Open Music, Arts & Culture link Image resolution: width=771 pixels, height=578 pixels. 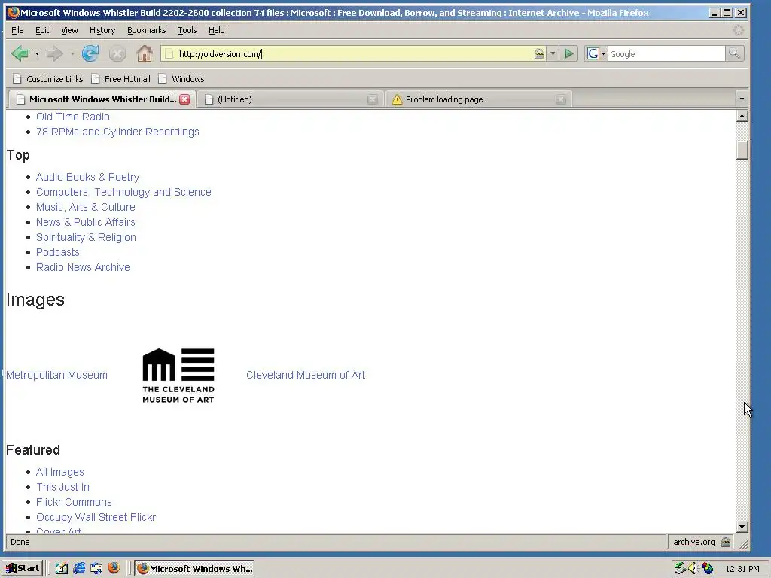coord(86,207)
